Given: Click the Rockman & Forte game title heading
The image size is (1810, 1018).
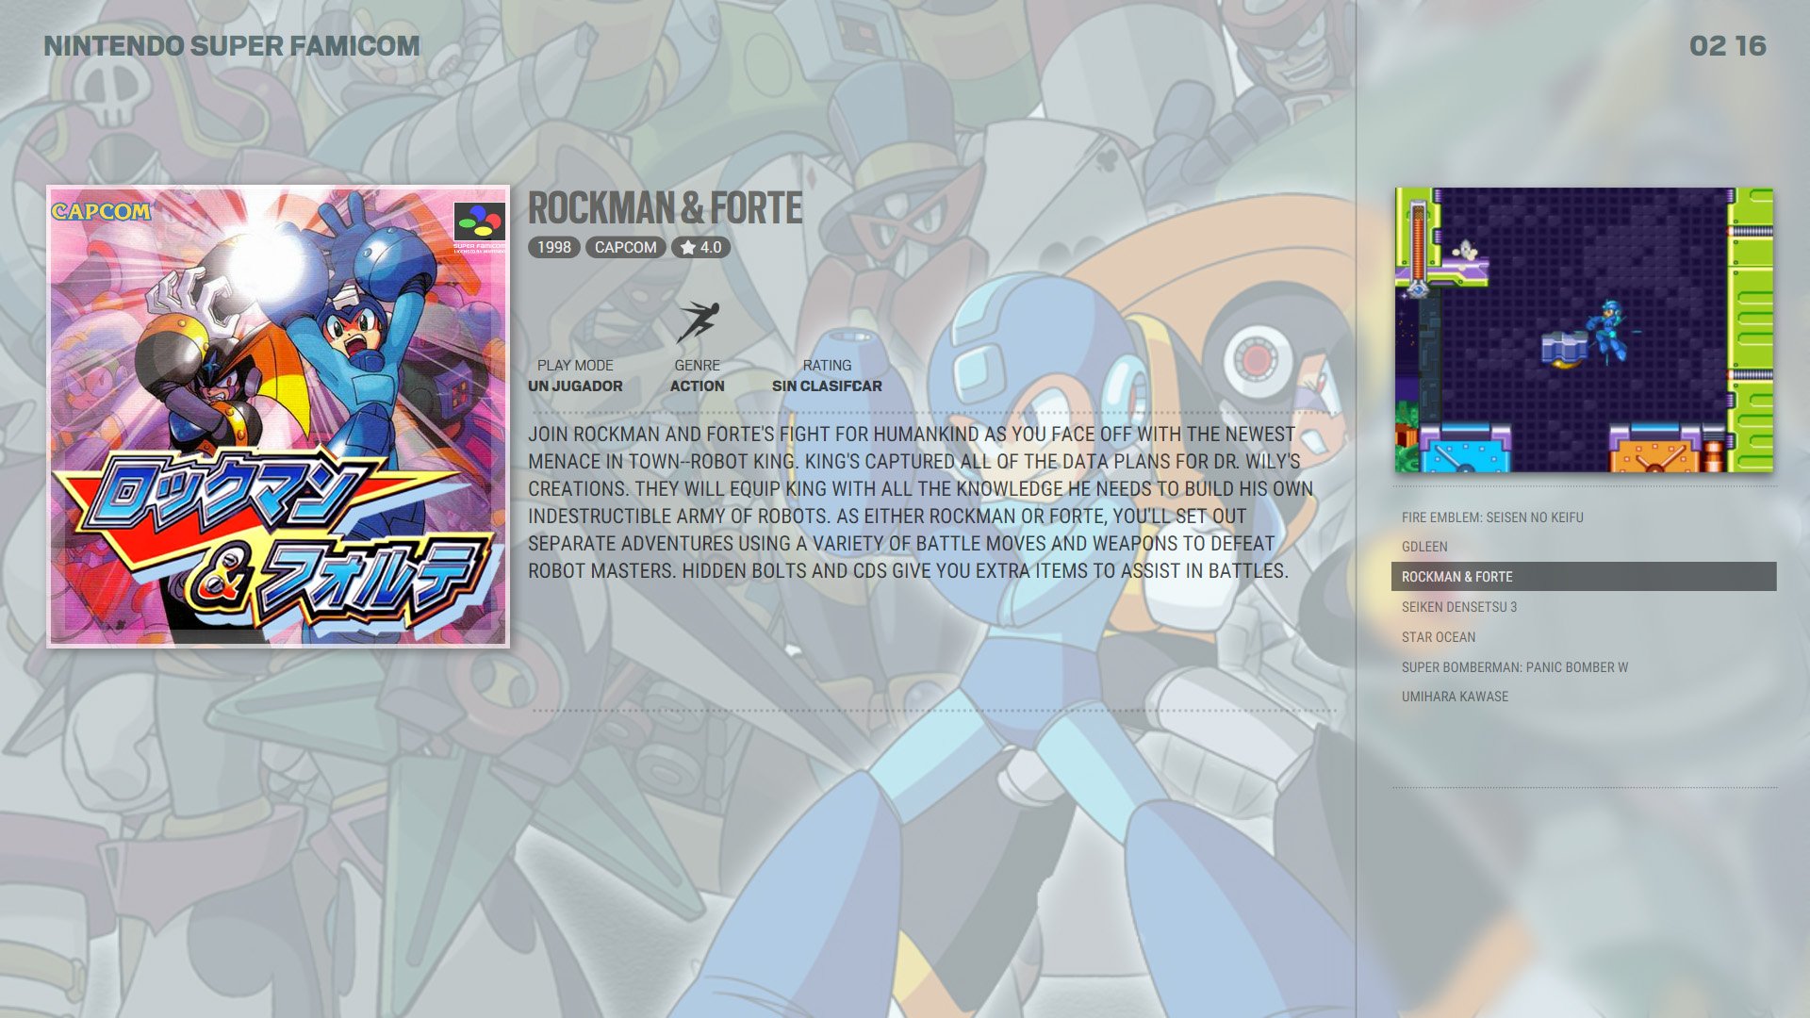Looking at the screenshot, I should click(x=666, y=208).
